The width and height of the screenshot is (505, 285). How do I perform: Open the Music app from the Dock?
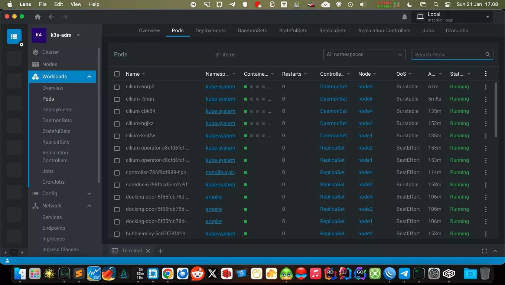point(315,274)
